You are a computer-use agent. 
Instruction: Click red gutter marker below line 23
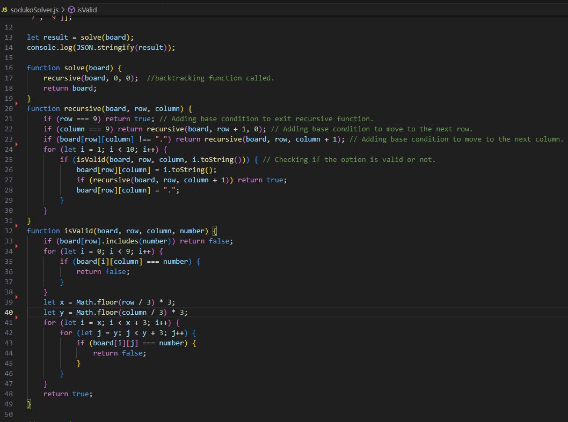tap(17, 144)
